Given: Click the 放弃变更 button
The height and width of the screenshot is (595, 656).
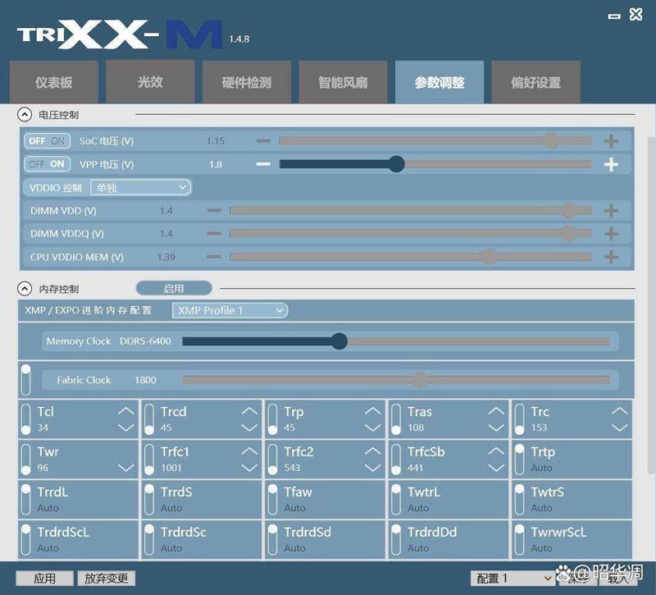Looking at the screenshot, I should click(x=107, y=579).
